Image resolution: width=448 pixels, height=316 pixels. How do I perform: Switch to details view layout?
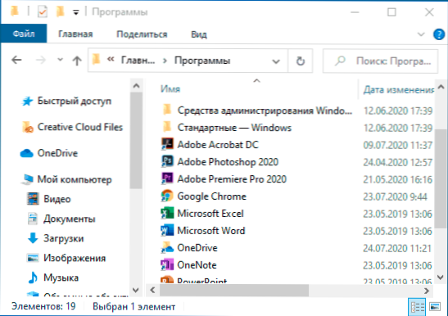pyautogui.click(x=417, y=307)
